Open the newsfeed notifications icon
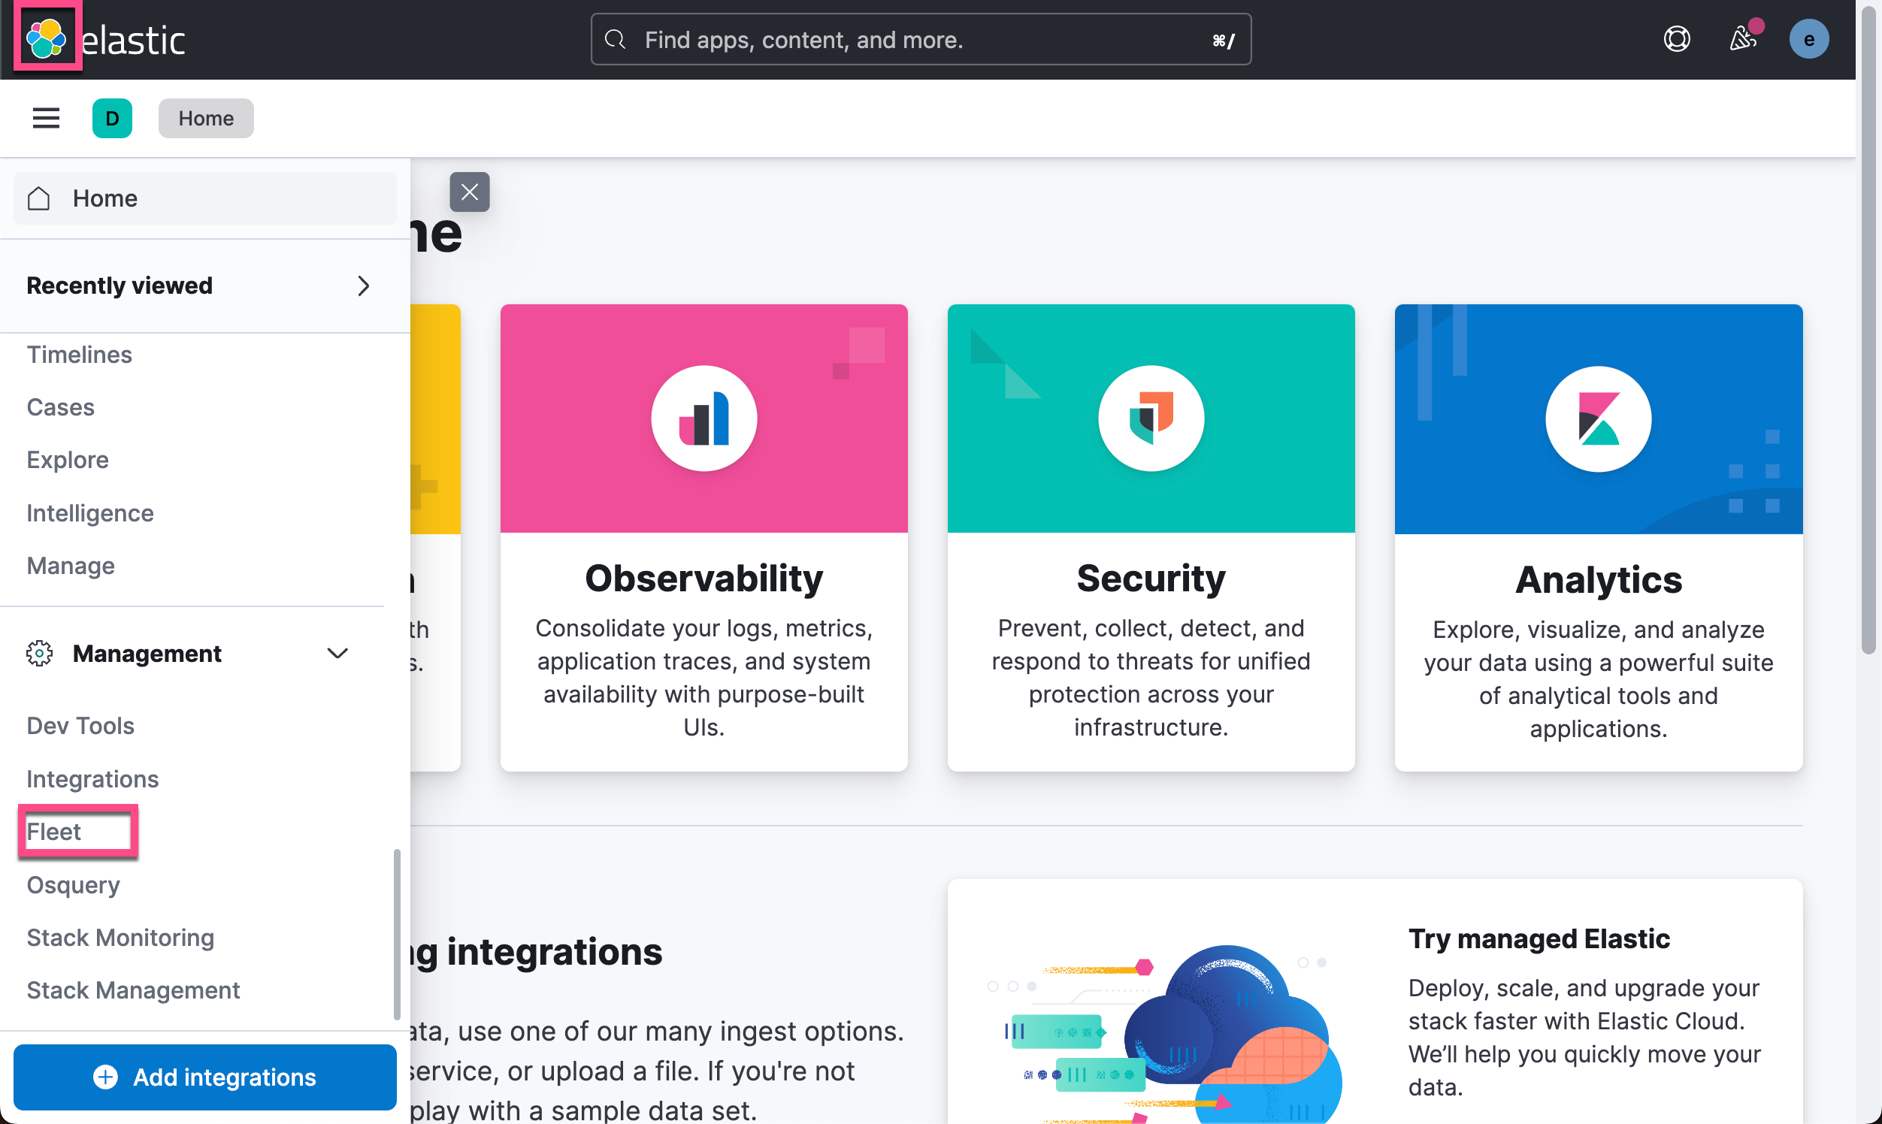Screen dimensions: 1882x1124 [1742, 39]
